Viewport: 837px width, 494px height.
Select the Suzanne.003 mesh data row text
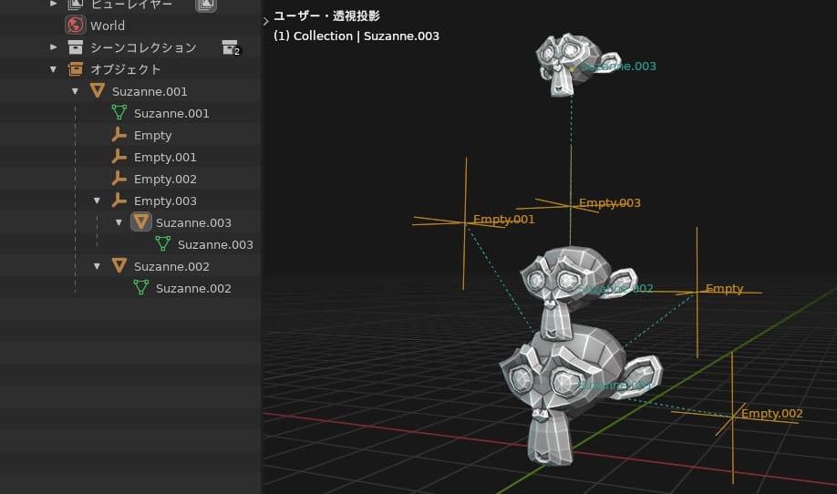click(x=215, y=245)
